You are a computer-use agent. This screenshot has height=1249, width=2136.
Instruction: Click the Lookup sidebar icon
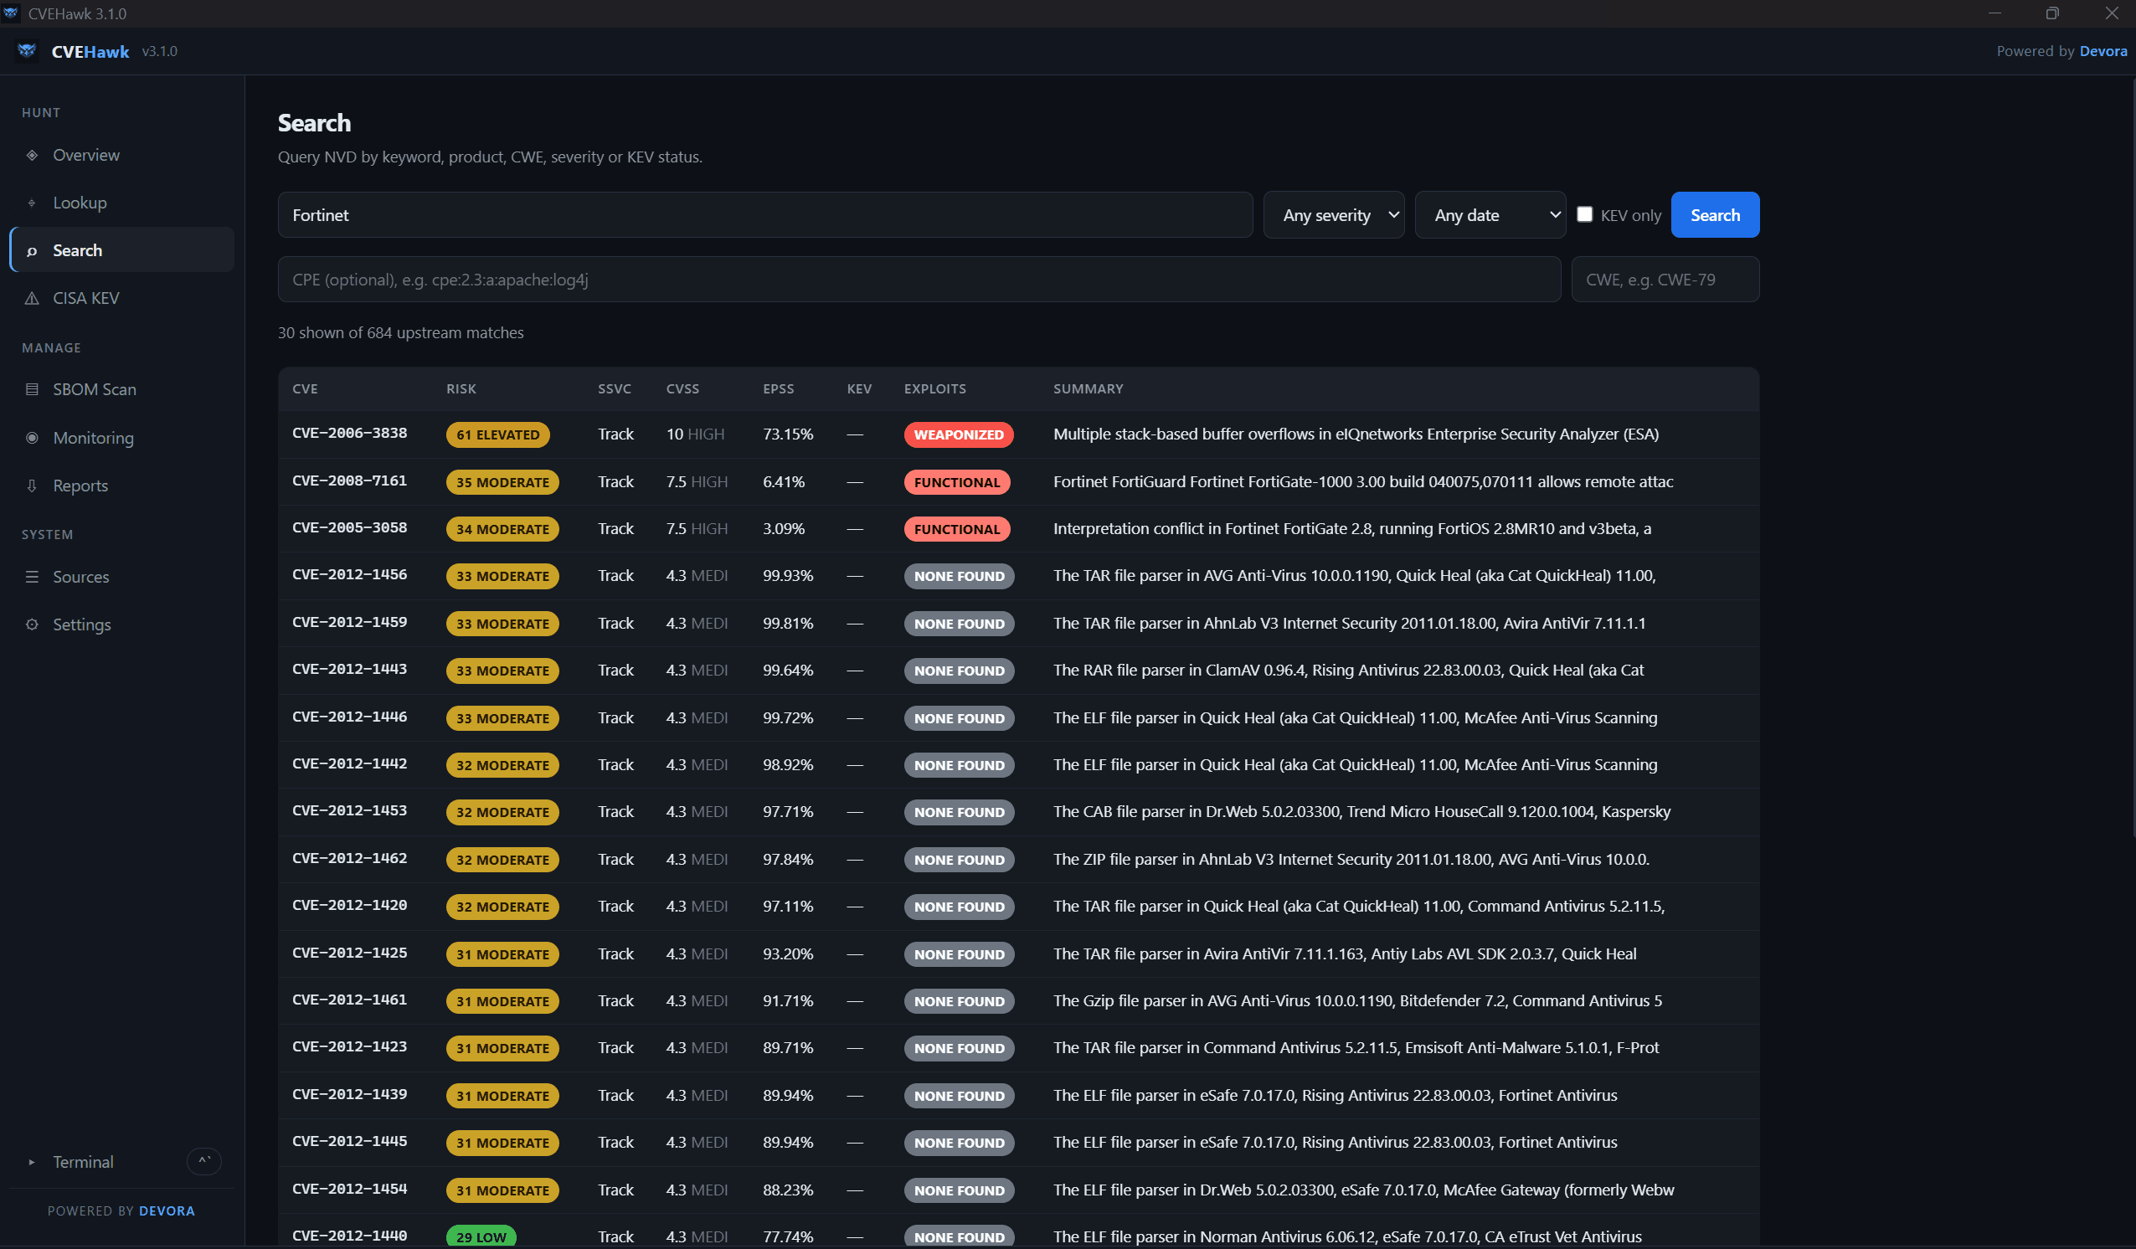click(31, 203)
